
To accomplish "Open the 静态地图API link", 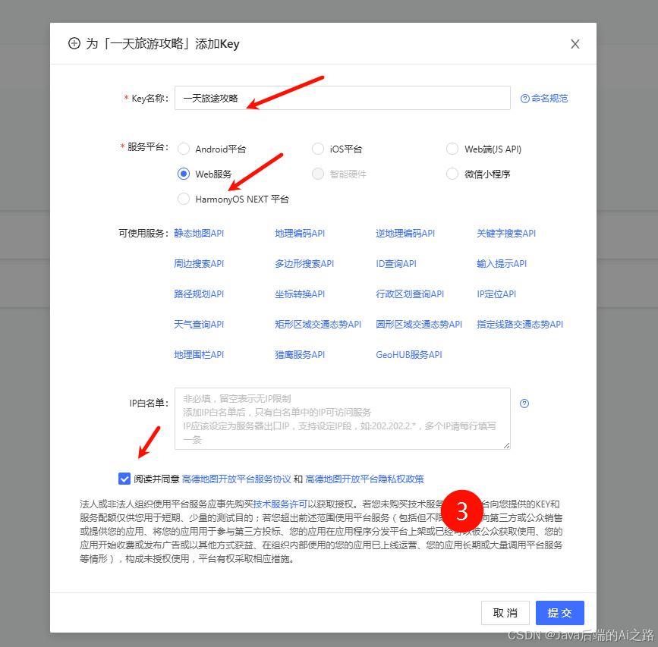I will point(198,233).
